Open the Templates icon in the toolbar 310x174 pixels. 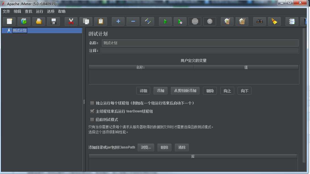(24, 21)
